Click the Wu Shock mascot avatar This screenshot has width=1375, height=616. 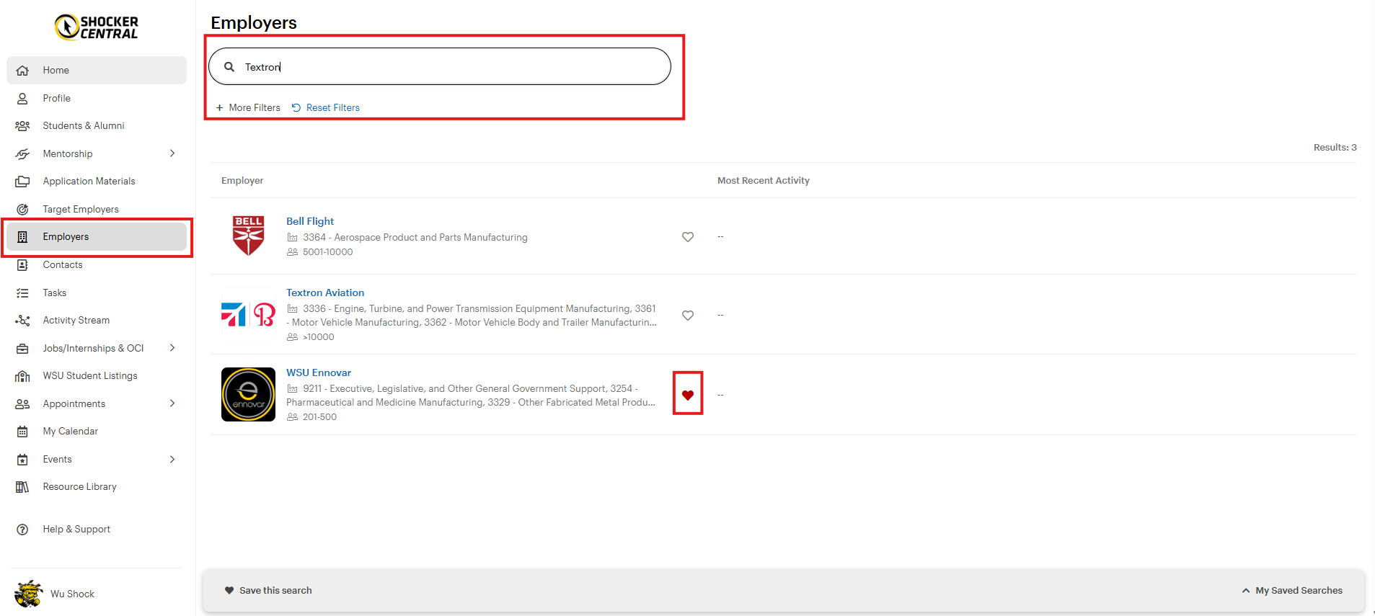28,594
